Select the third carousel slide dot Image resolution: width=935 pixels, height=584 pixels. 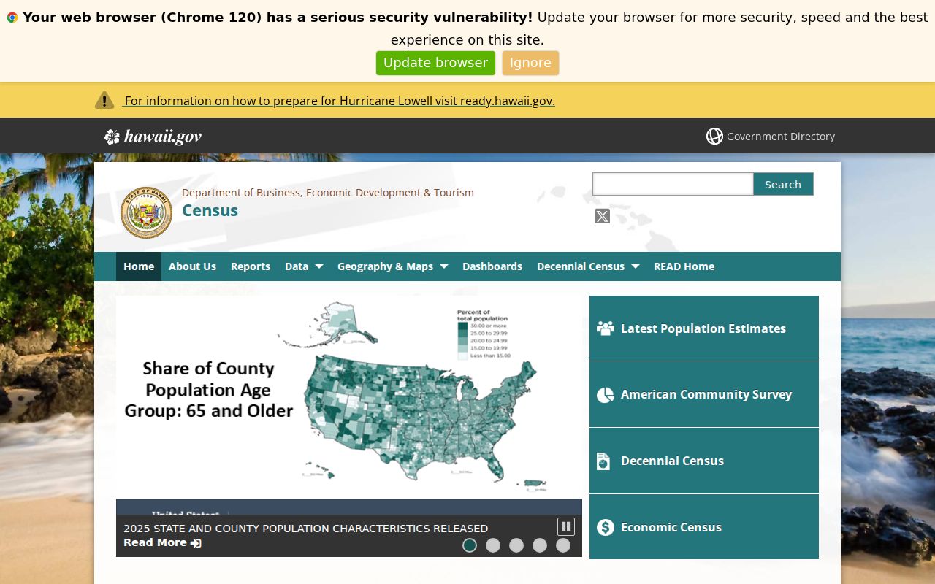click(516, 545)
